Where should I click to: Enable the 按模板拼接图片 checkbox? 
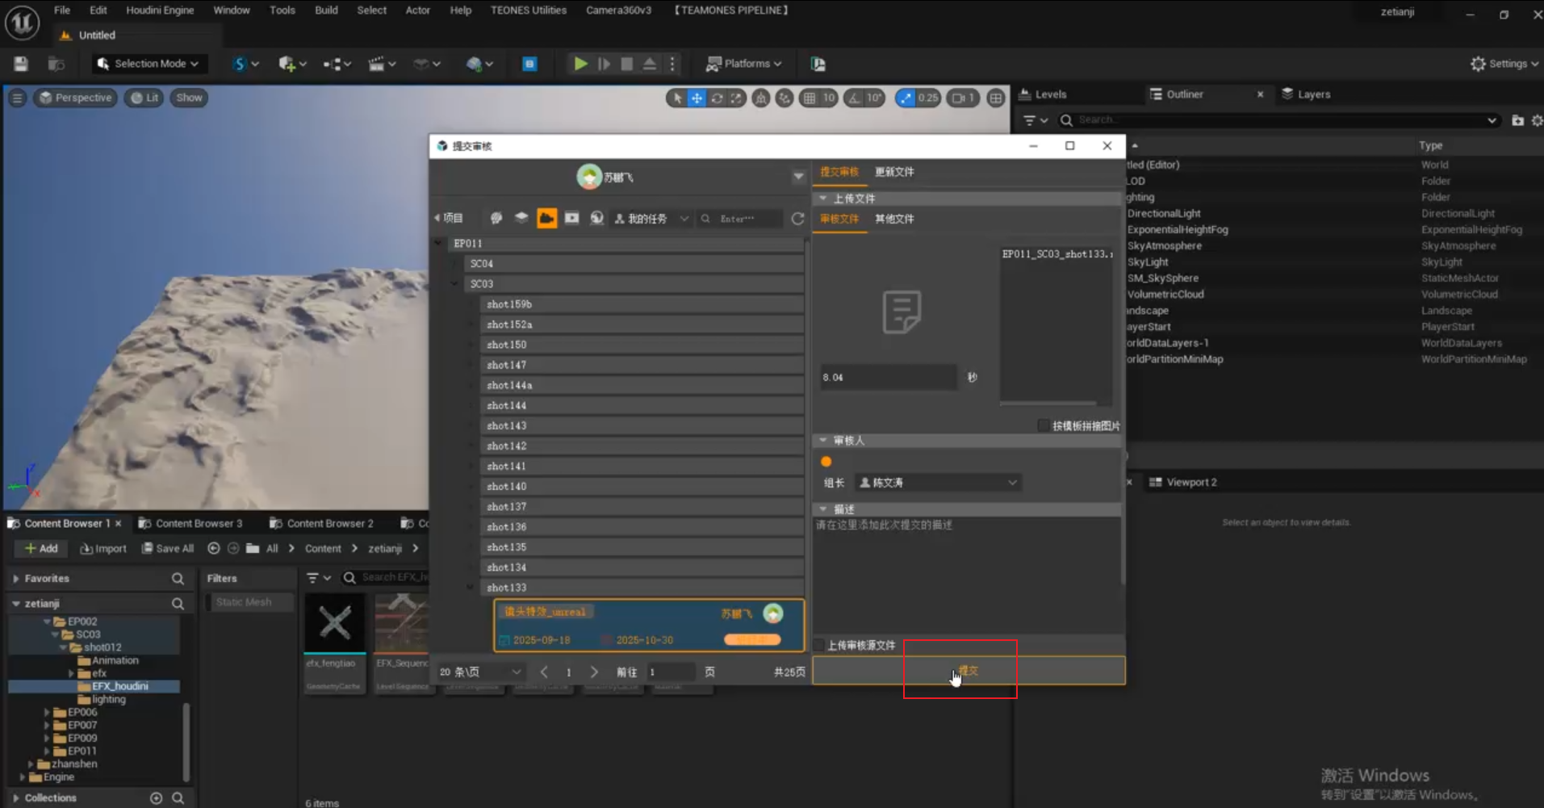click(x=1043, y=425)
